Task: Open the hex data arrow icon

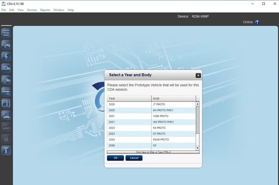Action: click(x=6, y=91)
